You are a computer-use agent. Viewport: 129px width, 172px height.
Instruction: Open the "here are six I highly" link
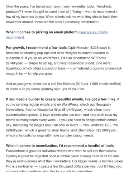[94, 32]
